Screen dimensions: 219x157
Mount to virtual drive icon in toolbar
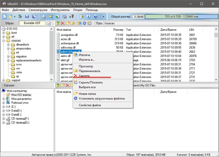coord(65,17)
